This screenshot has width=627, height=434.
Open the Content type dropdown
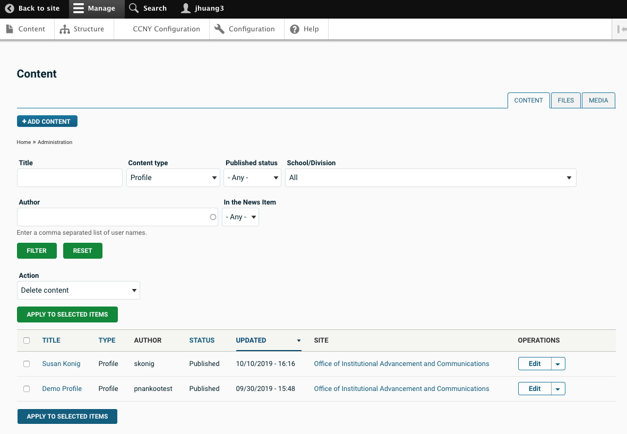pyautogui.click(x=173, y=178)
